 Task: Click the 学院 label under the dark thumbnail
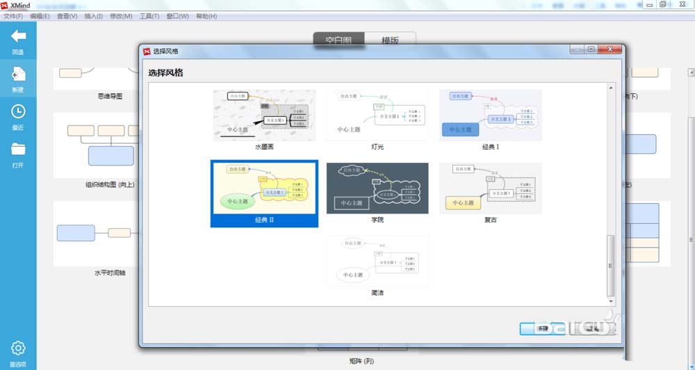point(377,220)
